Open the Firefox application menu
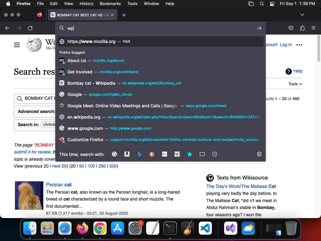 click(313, 28)
